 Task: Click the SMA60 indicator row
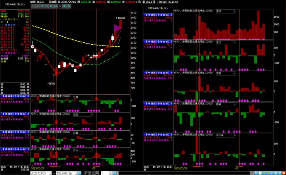pos(15,16)
